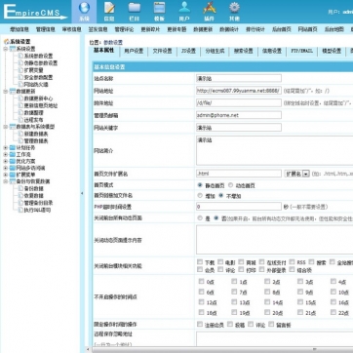The width and height of the screenshot is (353, 353).
Task: Click the folder icon of 优化方案
Action: (13, 161)
